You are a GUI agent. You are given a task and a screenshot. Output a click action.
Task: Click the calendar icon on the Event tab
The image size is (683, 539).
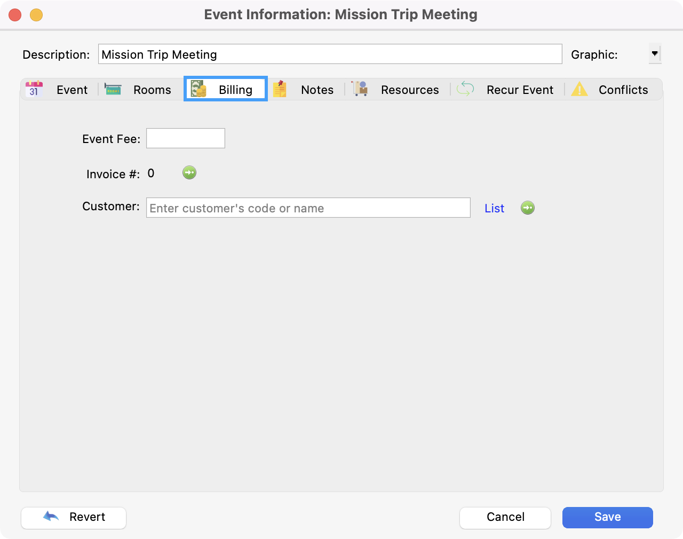click(x=34, y=89)
